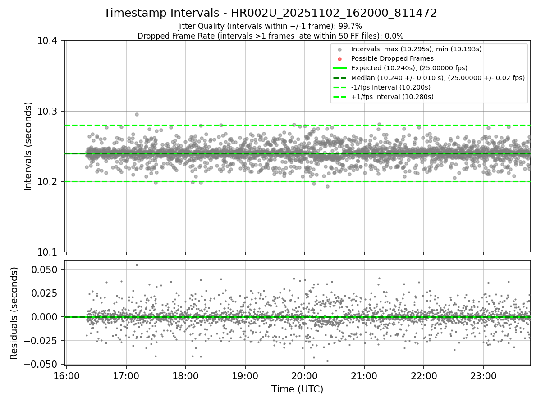Select the 'Jitter Quality' 99.7% subtitle line

270,26
